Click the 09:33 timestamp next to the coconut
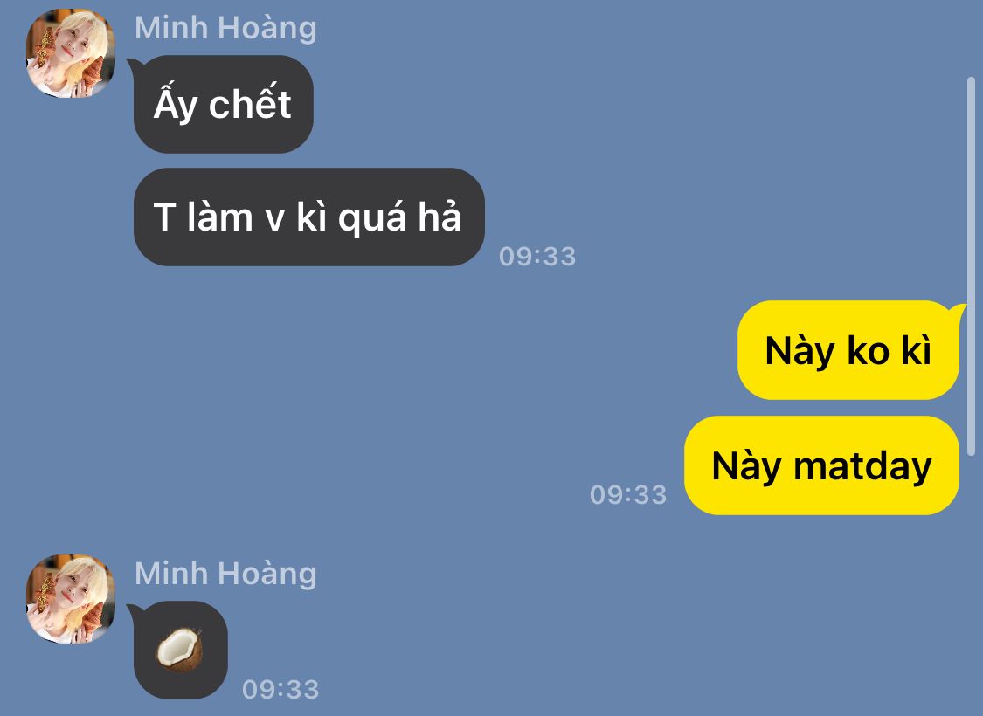This screenshot has width=983, height=716. (x=280, y=690)
